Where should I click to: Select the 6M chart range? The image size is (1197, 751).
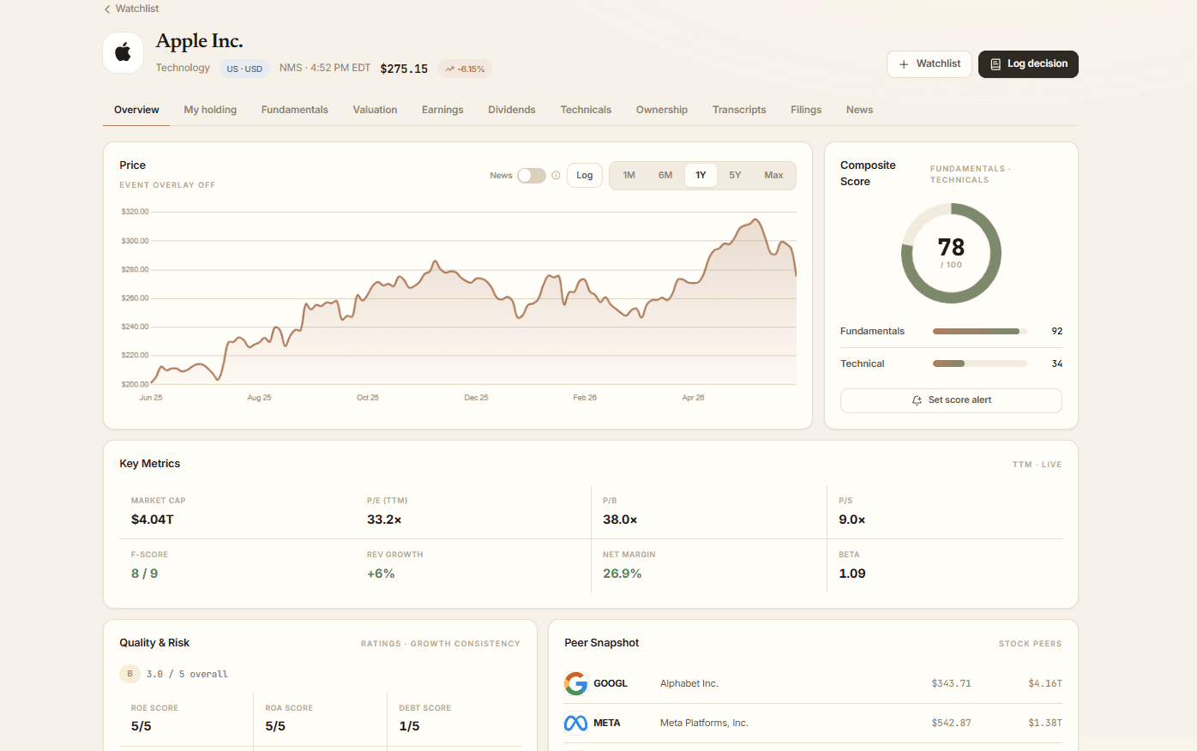[x=665, y=176]
